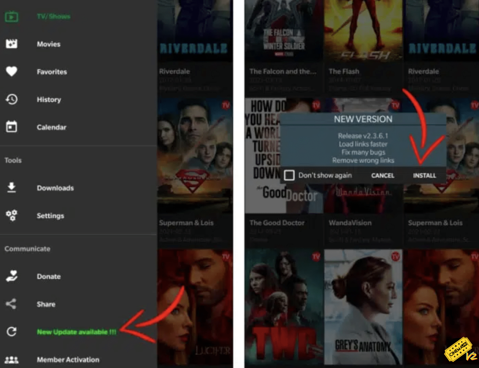
Task: Click the NEW VERSION dialog title
Action: pyautogui.click(x=363, y=119)
